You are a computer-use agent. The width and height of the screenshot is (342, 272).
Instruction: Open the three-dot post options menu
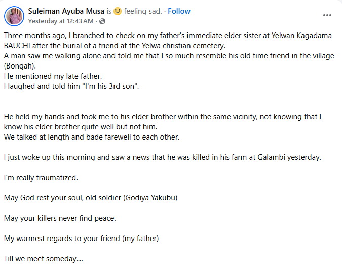tap(327, 15)
